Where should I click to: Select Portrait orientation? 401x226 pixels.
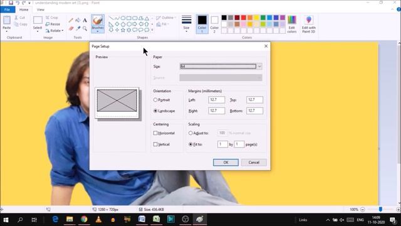155,100
